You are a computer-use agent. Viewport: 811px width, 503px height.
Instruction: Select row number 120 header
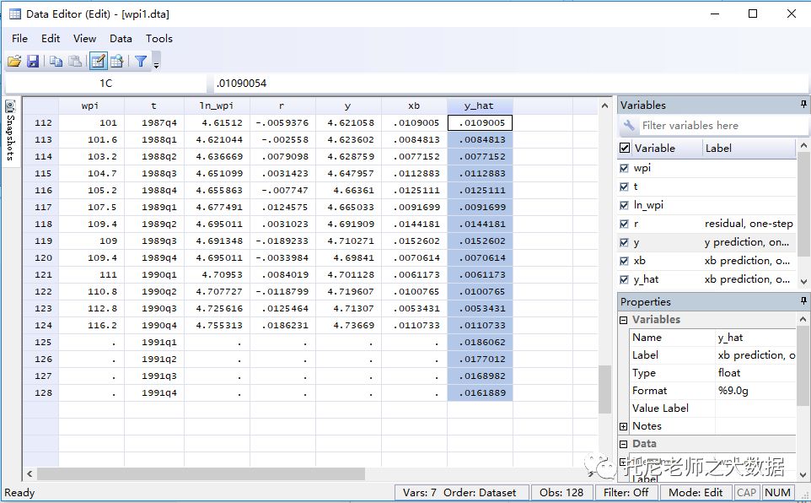click(x=41, y=258)
